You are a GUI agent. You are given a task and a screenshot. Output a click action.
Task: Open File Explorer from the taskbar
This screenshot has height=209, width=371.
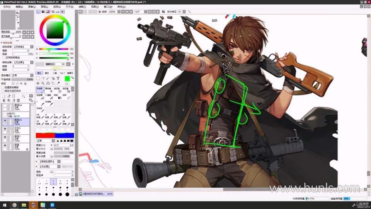click(x=24, y=205)
